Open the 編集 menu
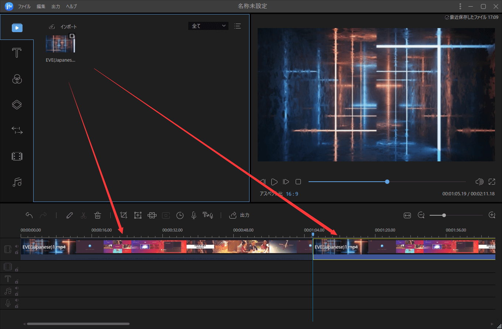The width and height of the screenshot is (502, 329). (x=41, y=7)
